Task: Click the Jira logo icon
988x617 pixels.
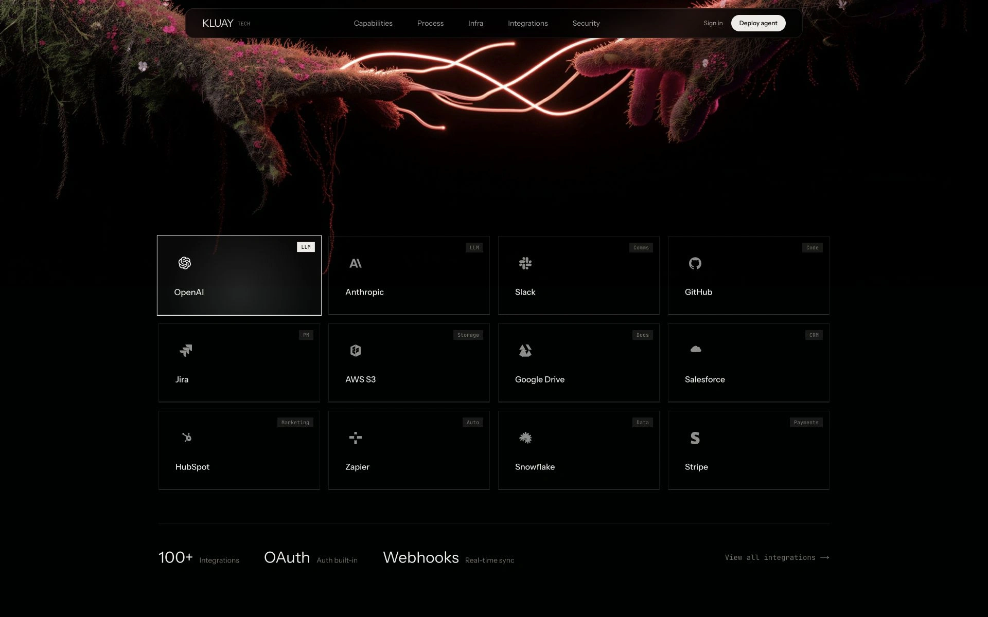Action: 186,351
